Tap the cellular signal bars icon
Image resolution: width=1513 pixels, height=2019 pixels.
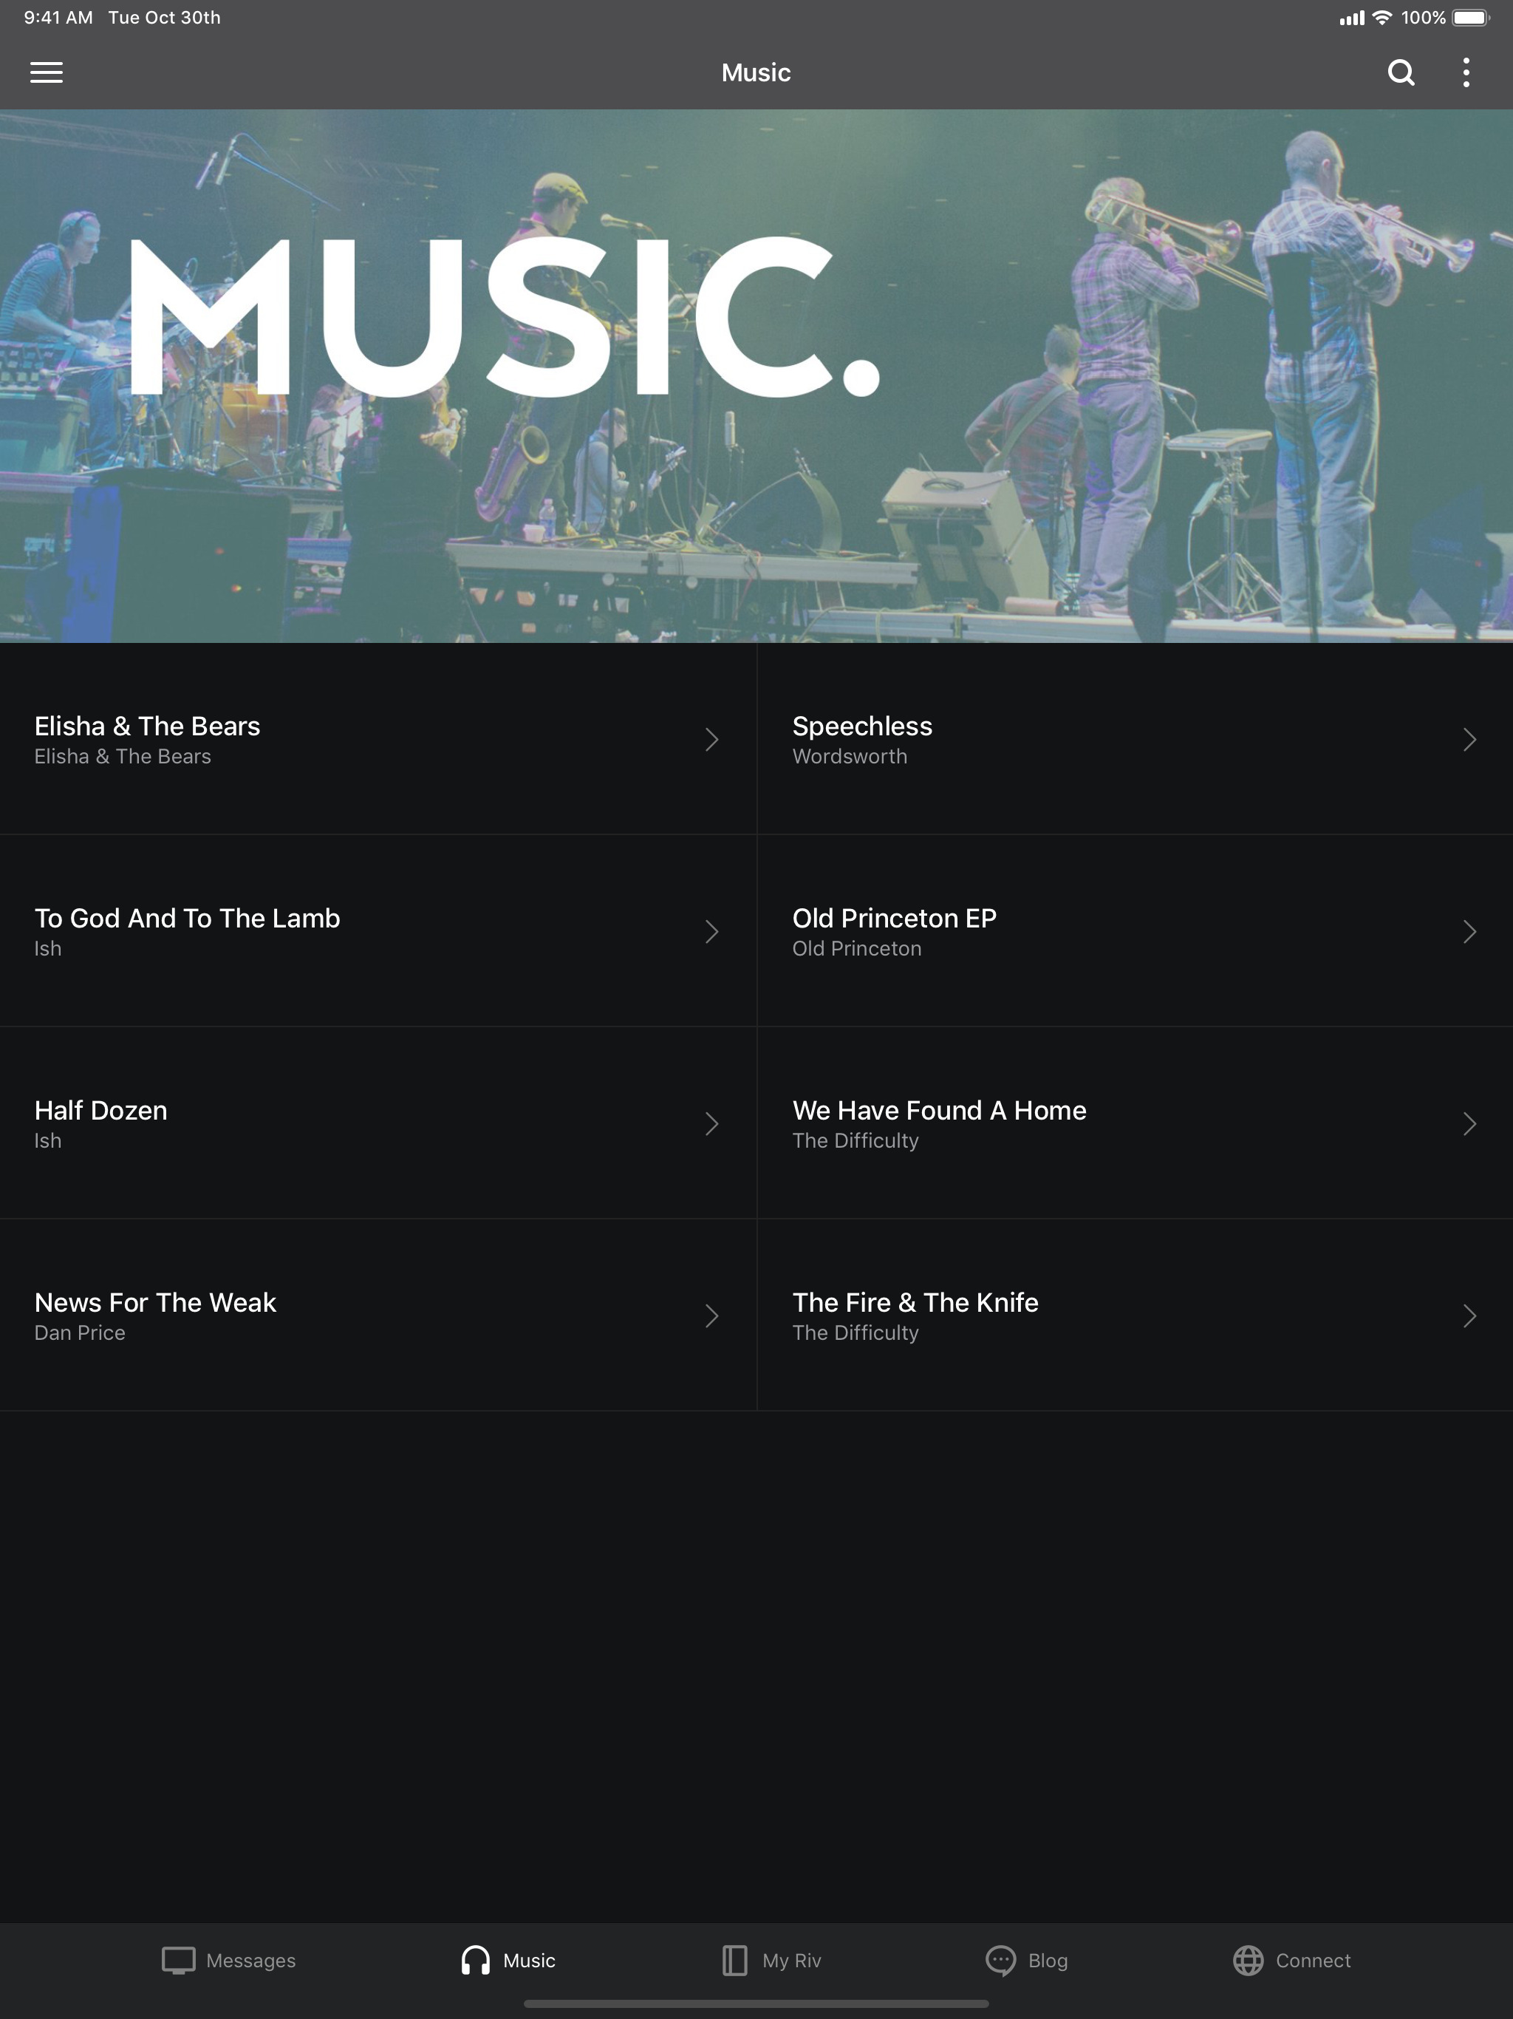coord(1351,17)
